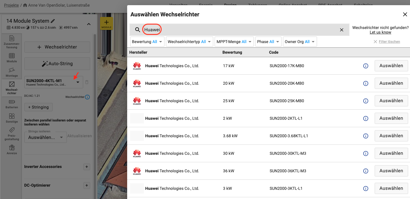
Task: Open the Preisgestaltung sidebar tab
Action: point(12,134)
